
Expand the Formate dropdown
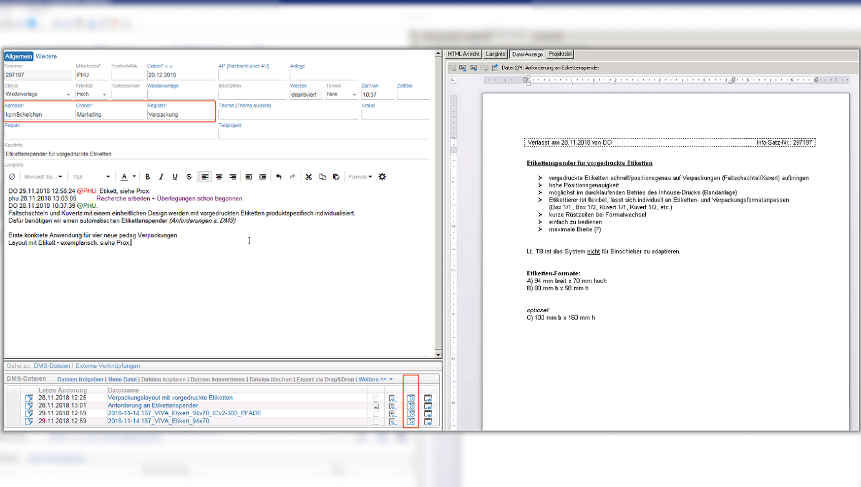[360, 177]
